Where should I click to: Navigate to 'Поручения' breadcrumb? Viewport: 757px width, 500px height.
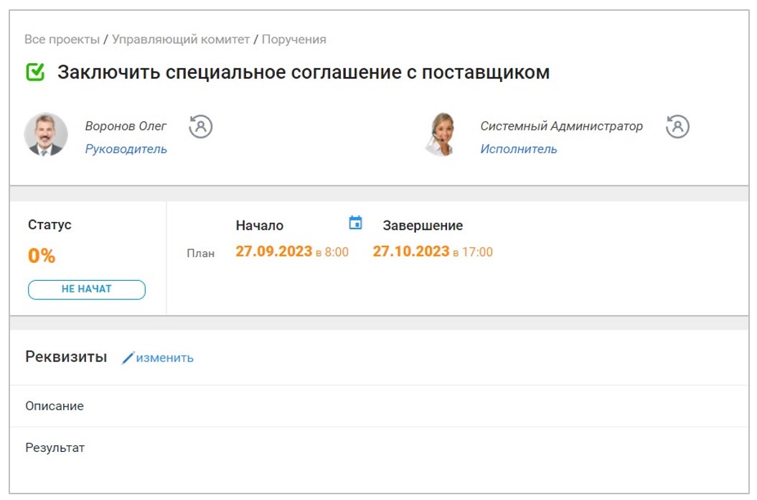point(293,40)
